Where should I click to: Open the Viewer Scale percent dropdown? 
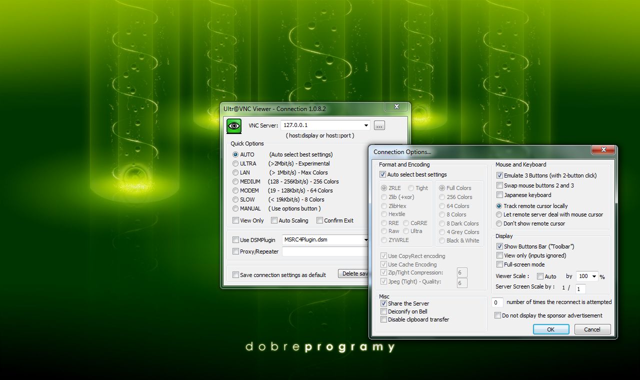point(594,276)
